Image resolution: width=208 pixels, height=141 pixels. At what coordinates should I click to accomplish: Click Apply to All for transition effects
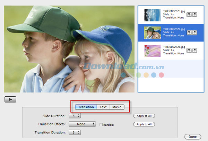pos(144,124)
